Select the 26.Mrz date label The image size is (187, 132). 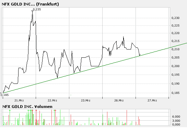tap(119, 100)
